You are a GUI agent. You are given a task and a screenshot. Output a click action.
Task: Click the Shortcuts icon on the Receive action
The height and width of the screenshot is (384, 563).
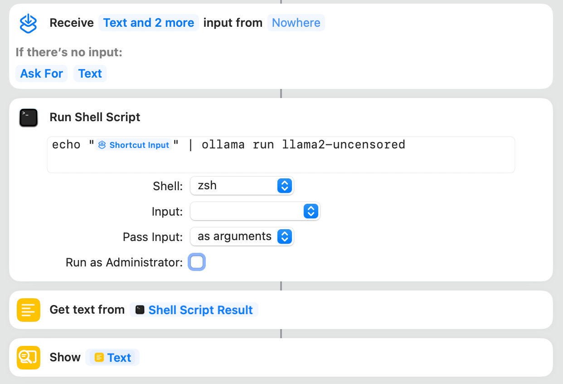(x=28, y=22)
